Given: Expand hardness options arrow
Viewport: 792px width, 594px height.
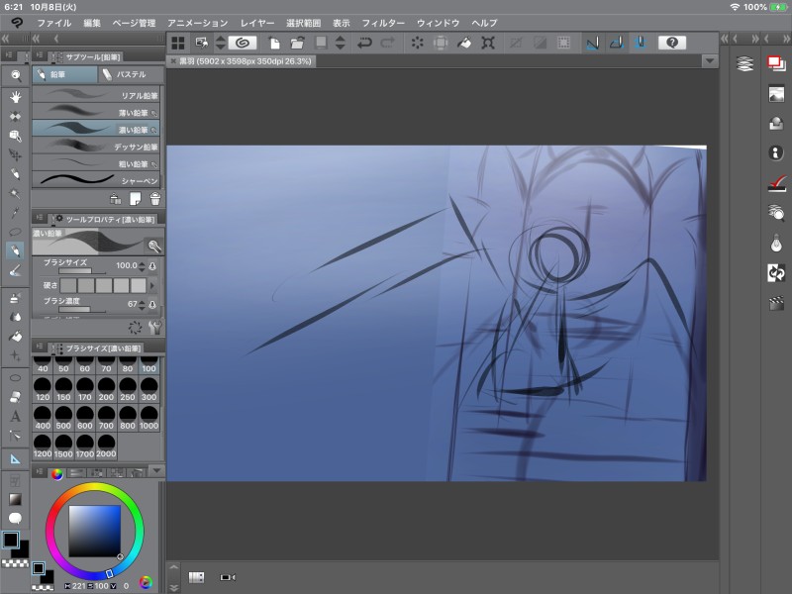Looking at the screenshot, I should coord(152,285).
